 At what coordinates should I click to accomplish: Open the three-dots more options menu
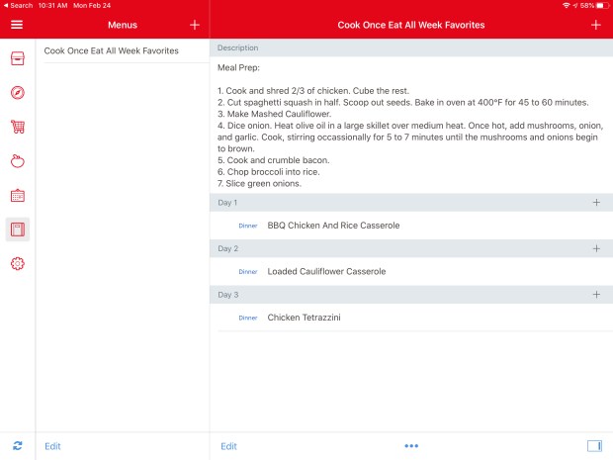pyautogui.click(x=411, y=446)
